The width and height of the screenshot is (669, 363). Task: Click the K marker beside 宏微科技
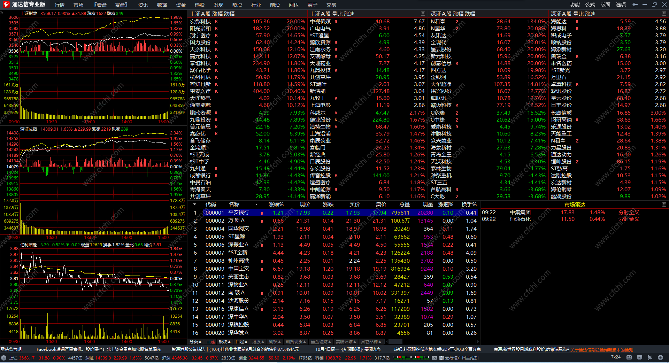click(216, 22)
